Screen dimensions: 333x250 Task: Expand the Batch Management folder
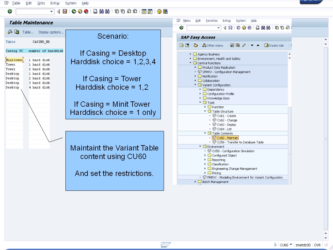[195, 182]
